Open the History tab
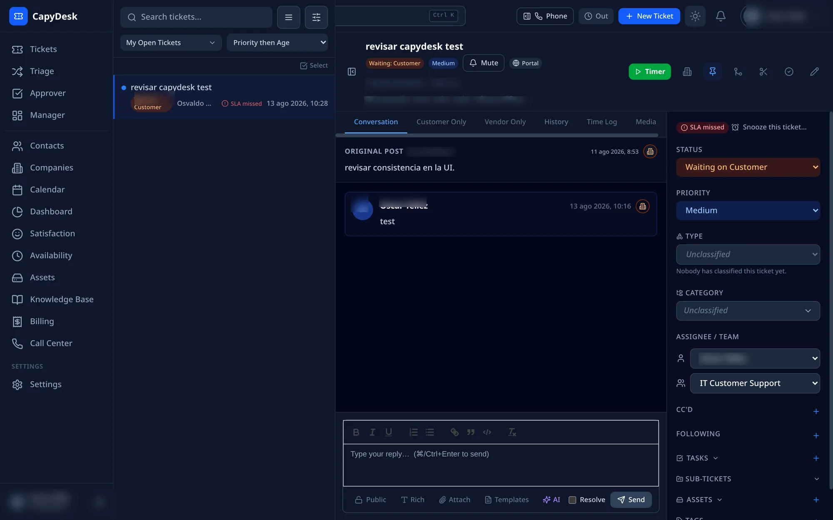The width and height of the screenshot is (833, 520). (556, 122)
